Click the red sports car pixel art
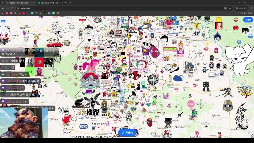 tap(54, 44)
